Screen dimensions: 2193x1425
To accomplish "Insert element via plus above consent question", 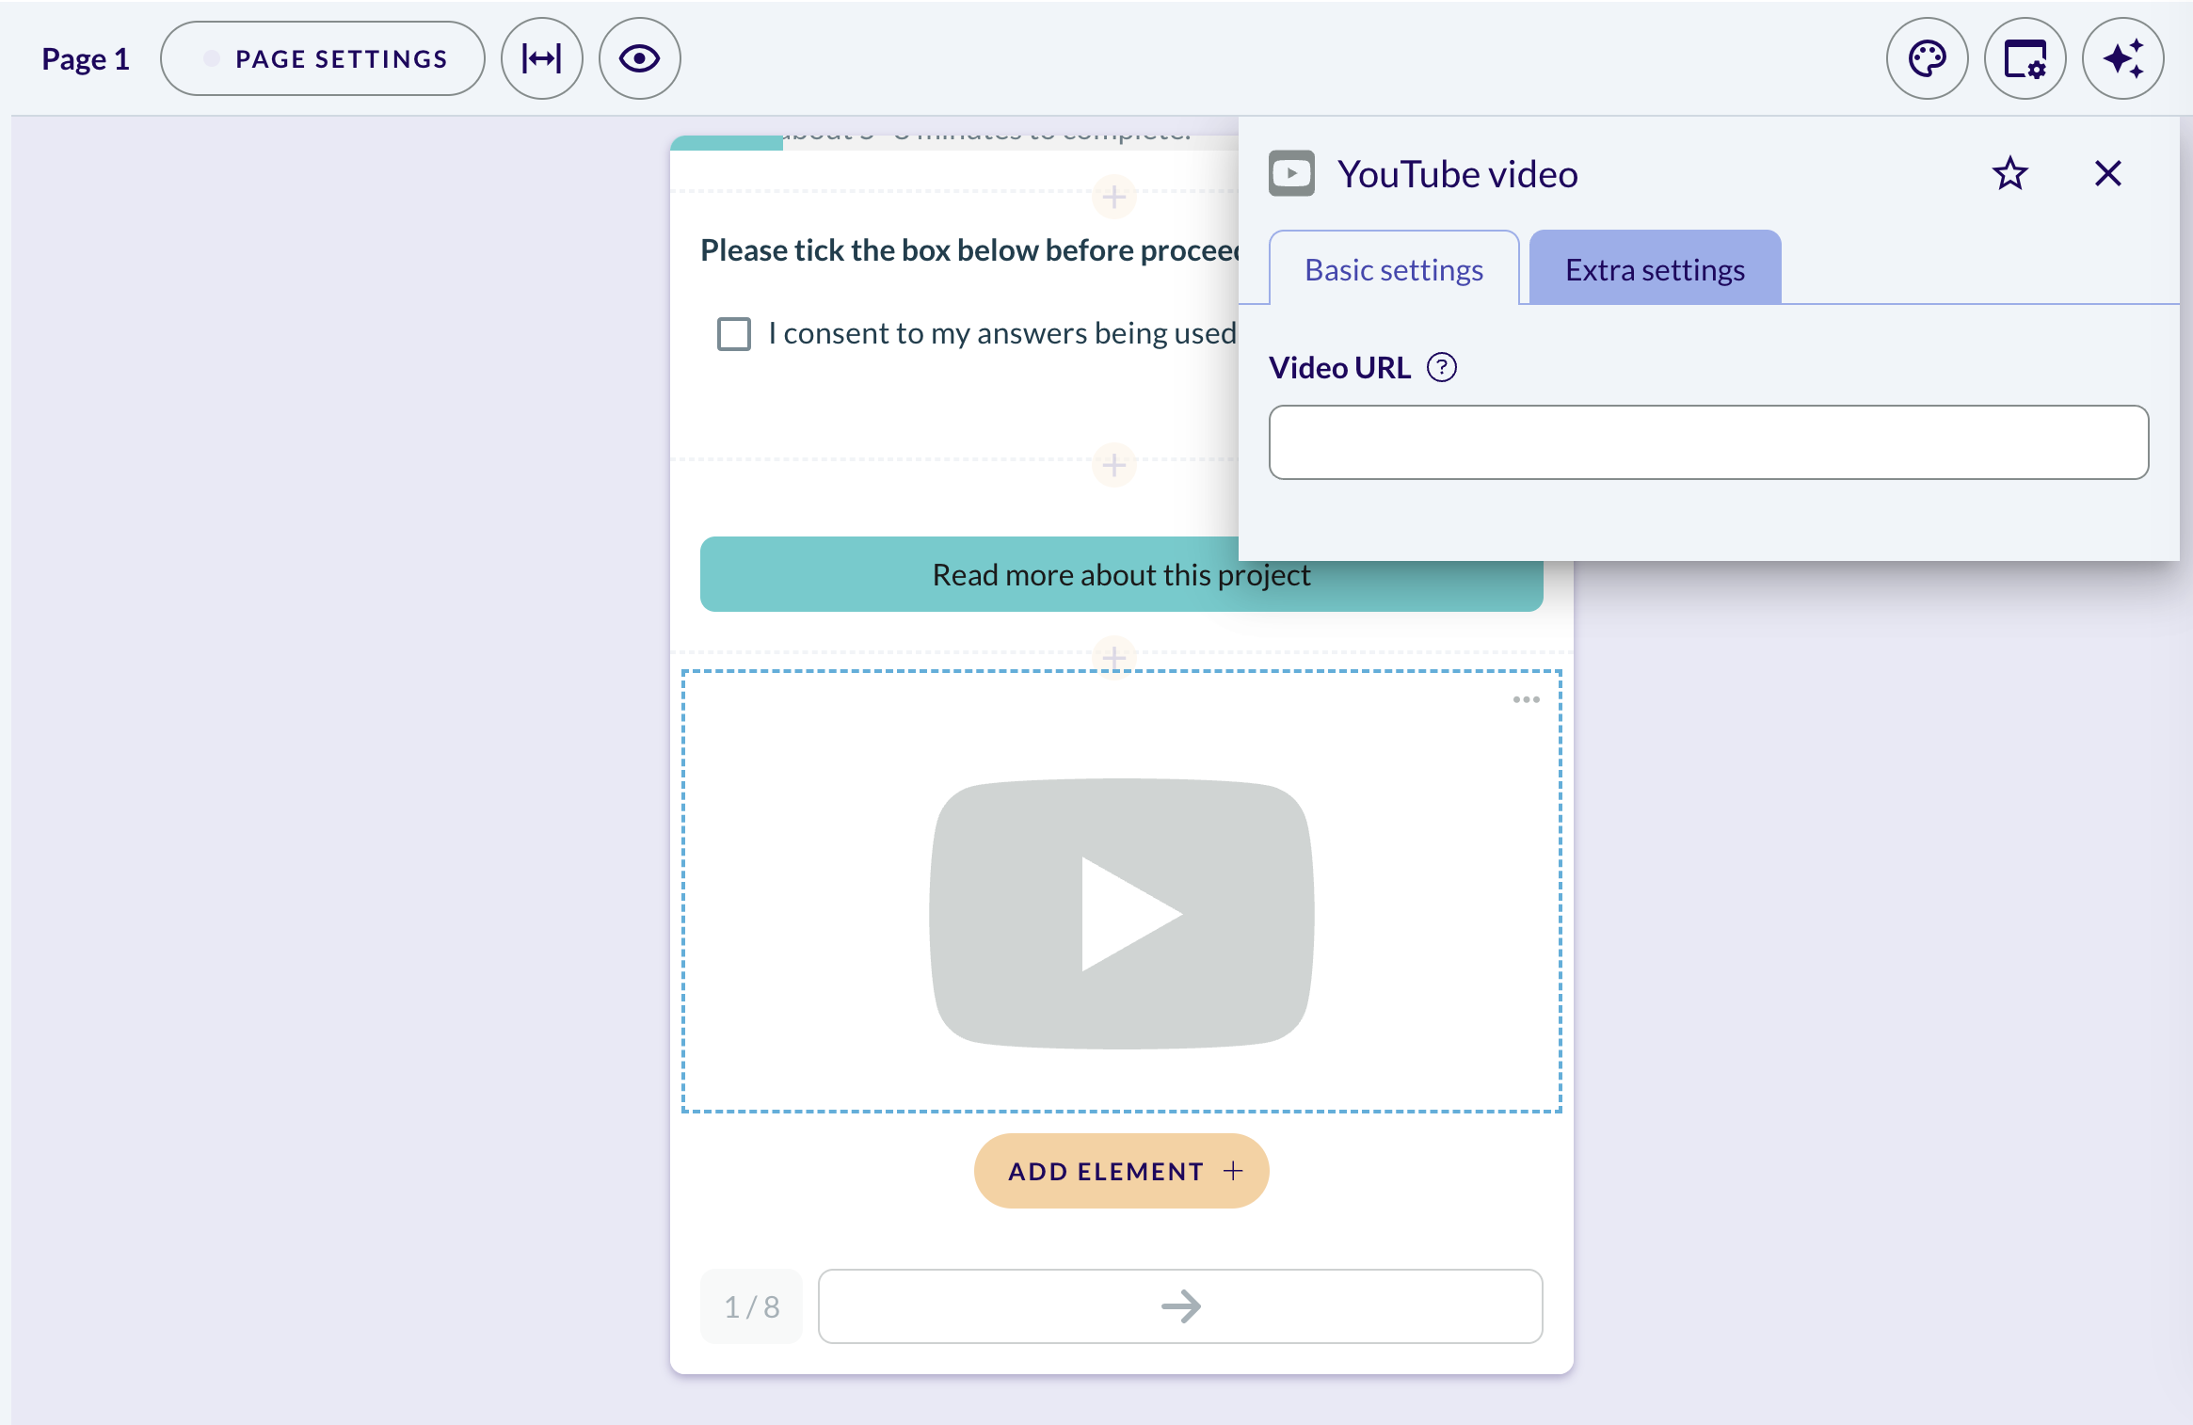I will [1114, 197].
